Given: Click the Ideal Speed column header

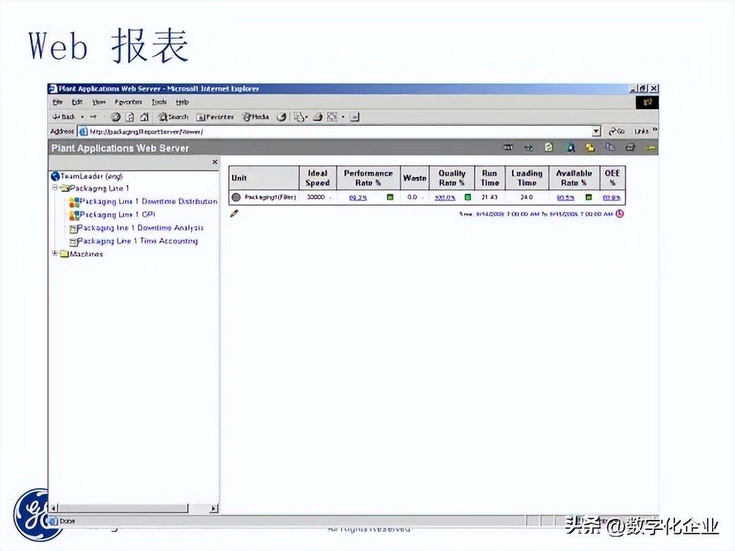Looking at the screenshot, I should tap(318, 178).
